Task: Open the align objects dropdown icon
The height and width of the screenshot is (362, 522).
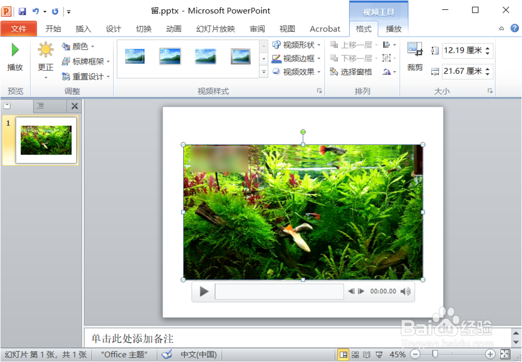Action: [389, 44]
